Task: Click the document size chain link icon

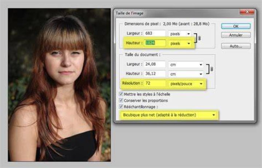Action: [x=212, y=69]
